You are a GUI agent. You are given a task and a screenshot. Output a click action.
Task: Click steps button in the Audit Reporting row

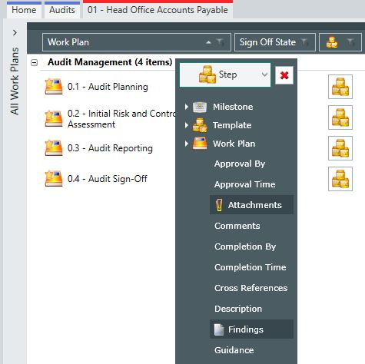tap(340, 148)
